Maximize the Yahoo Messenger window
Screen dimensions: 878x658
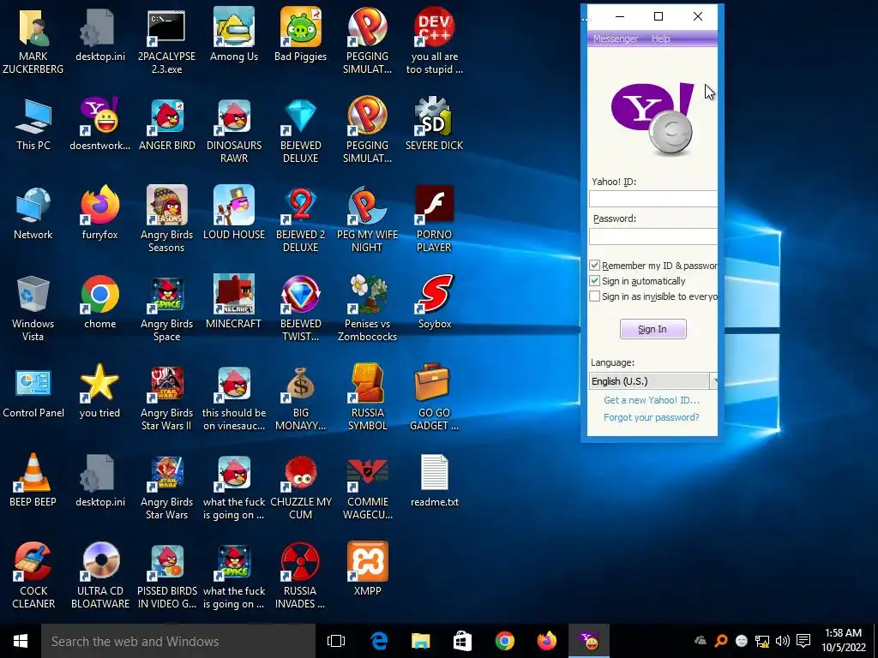point(658,16)
